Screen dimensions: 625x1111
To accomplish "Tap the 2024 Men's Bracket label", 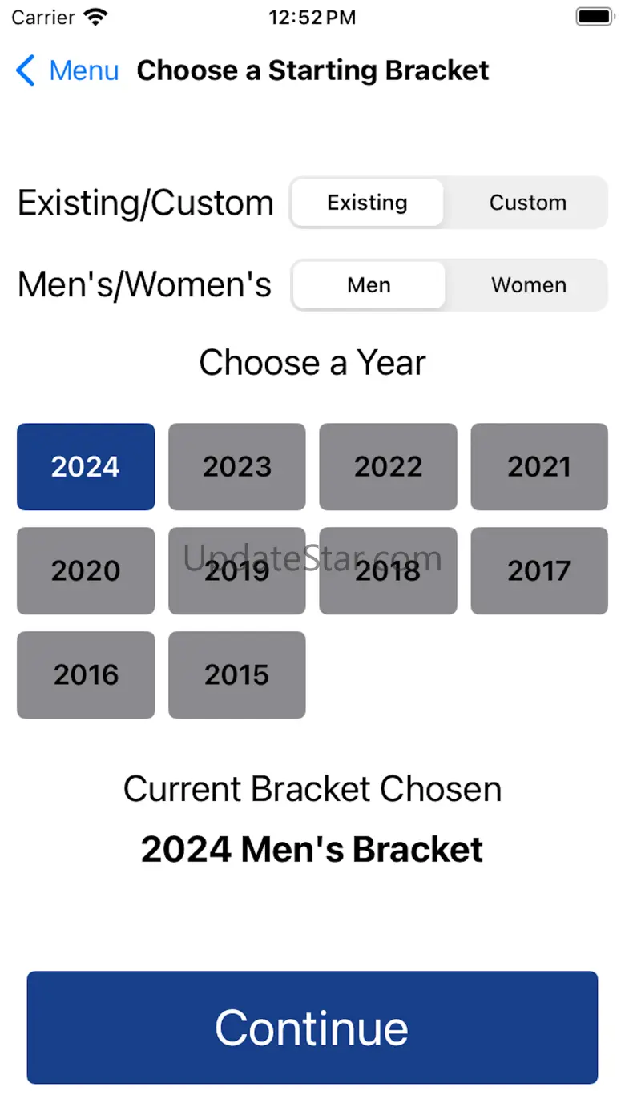I will [312, 850].
